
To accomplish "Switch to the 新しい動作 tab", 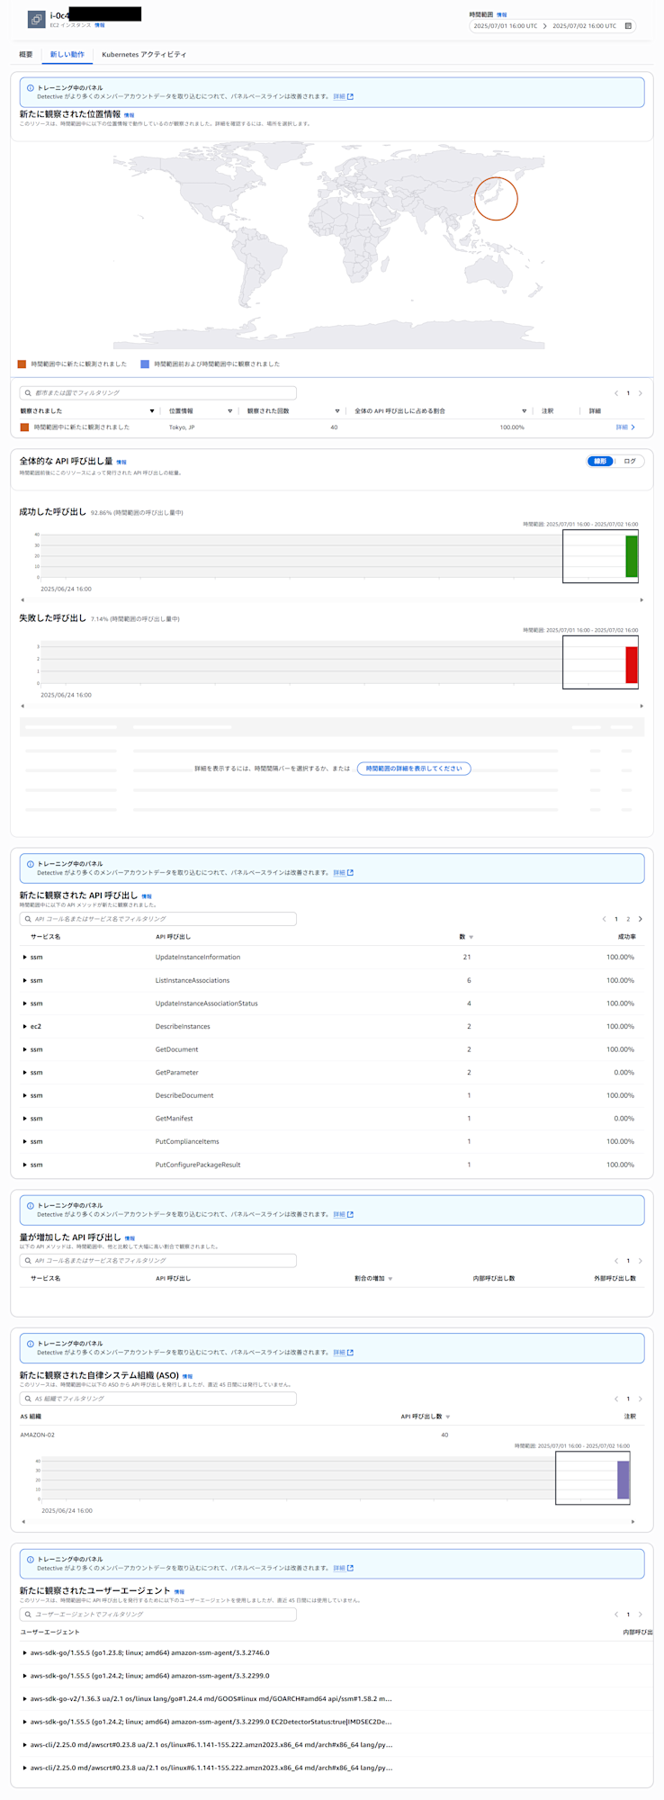I will click(67, 55).
